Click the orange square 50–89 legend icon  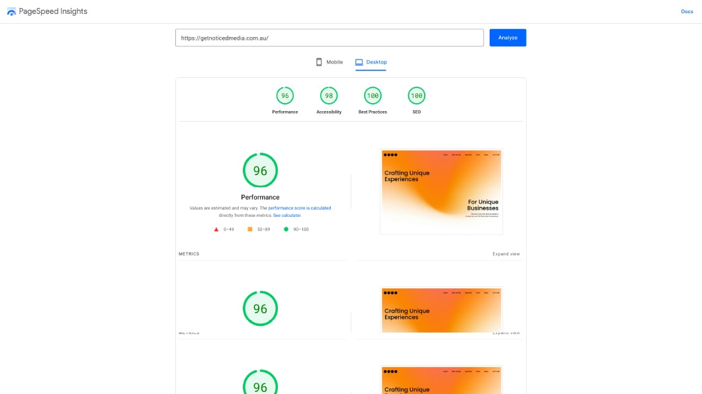point(250,229)
